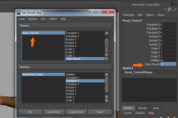178x118 pixels.
Task: Click the Close button in Set Driven Key
Action: 100,112
